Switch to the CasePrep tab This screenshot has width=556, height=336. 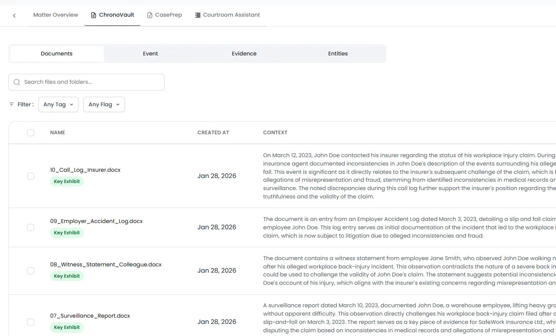165,15
